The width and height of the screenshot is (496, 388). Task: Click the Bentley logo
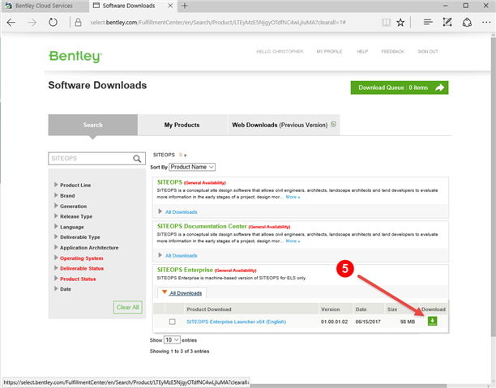75,56
